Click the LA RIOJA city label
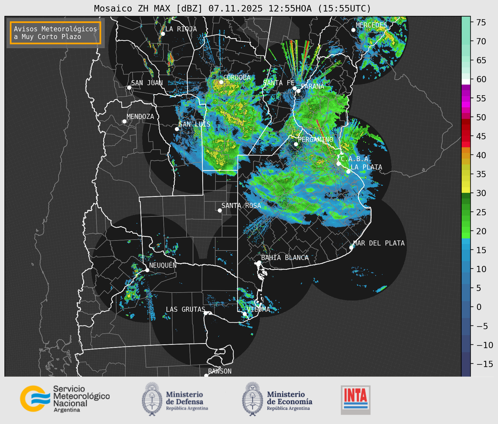This screenshot has height=424, width=498. pos(181,29)
